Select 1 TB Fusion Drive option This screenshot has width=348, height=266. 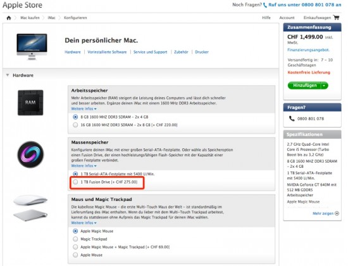pyautogui.click(x=75, y=182)
